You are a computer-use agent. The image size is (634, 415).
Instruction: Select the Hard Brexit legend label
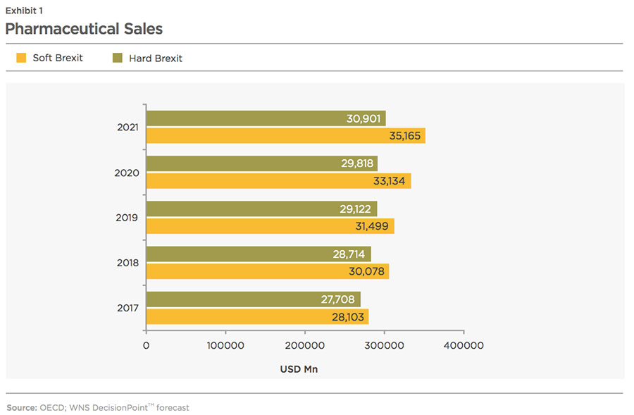coord(155,58)
